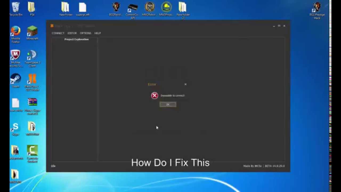Screen dimensions: 341x192
Task: Open the OPTIONS menu
Action: [x=86, y=33]
